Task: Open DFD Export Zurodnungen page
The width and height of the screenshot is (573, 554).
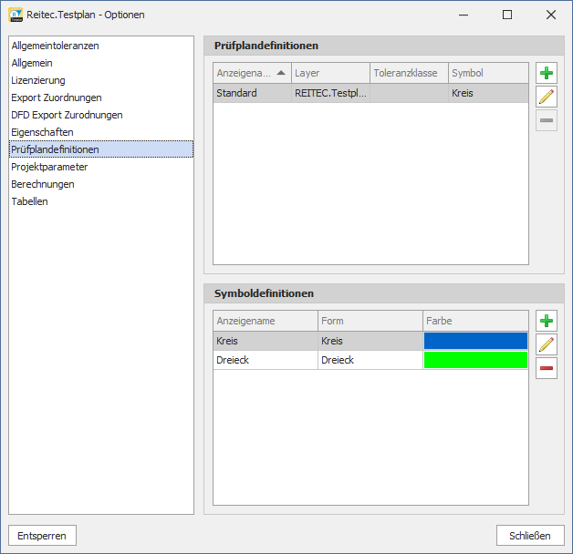Action: pos(67,115)
